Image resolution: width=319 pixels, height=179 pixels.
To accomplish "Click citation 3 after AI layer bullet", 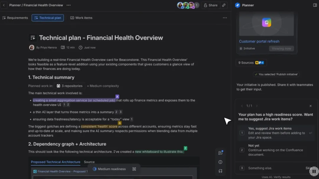I will (x=121, y=112).
